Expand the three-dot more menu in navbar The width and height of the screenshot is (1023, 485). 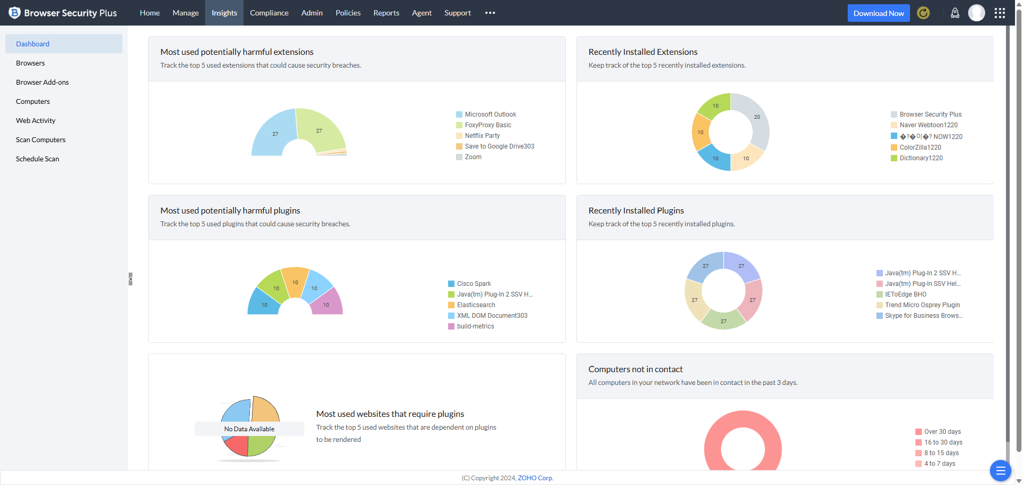tap(490, 13)
